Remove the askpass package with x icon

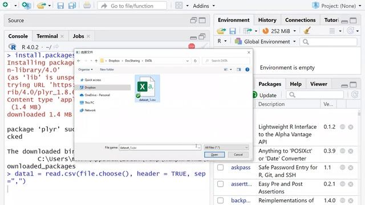351,167
